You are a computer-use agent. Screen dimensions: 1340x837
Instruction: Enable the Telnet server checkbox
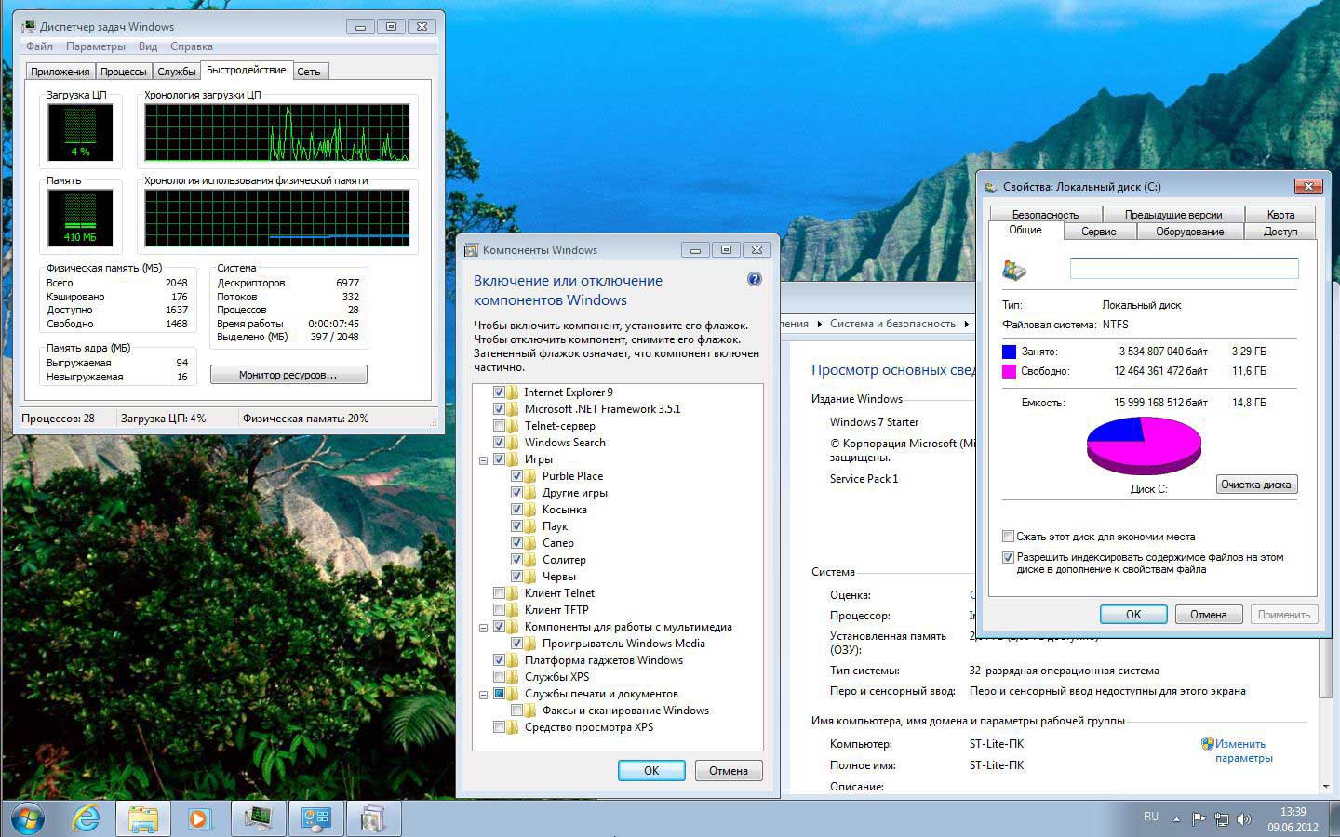click(x=500, y=426)
